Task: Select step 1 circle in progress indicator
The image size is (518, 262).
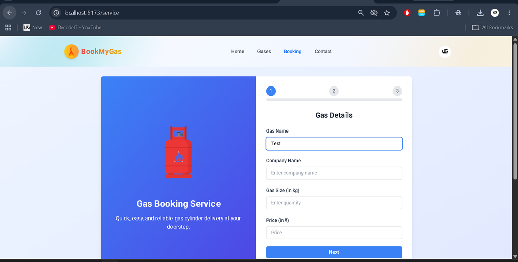Action: pos(271,91)
